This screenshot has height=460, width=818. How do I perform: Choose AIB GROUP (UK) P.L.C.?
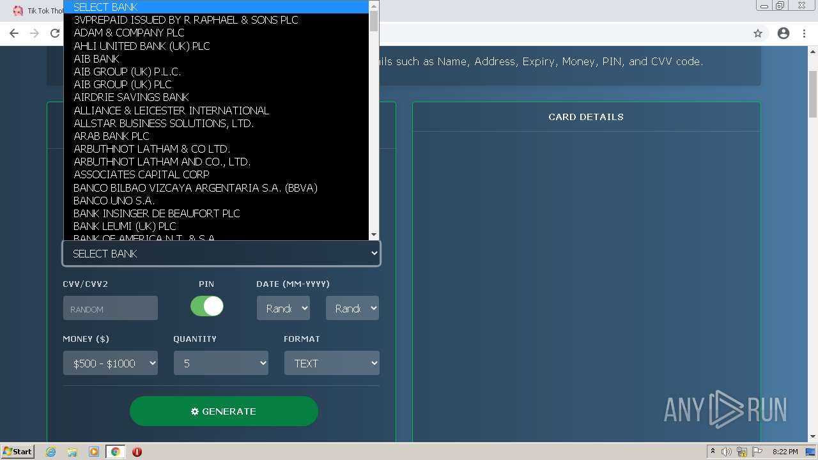tap(216, 72)
